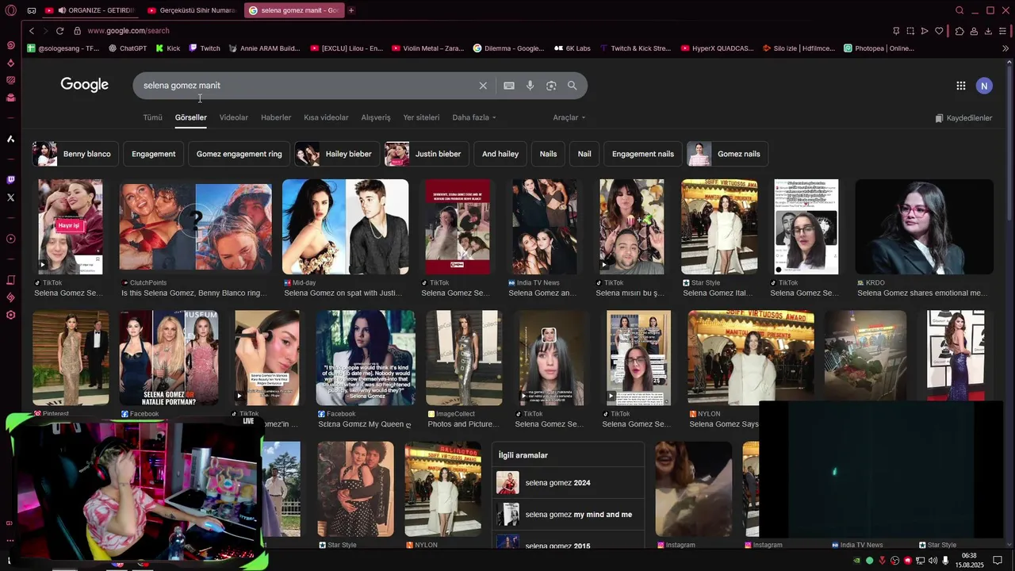The height and width of the screenshot is (571, 1015).
Task: Open OBS Studio icon in system tray
Action: pos(895,561)
